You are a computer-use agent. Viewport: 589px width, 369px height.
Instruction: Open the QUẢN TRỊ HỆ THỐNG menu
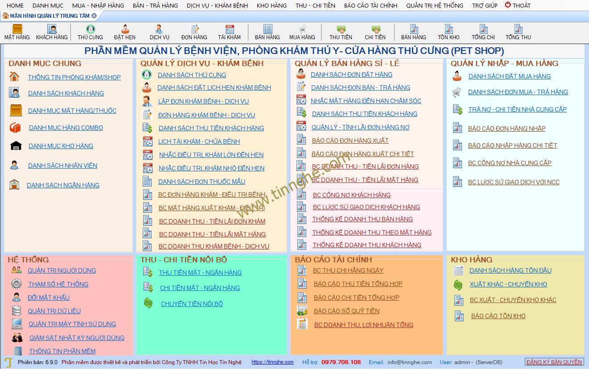pyautogui.click(x=434, y=5)
